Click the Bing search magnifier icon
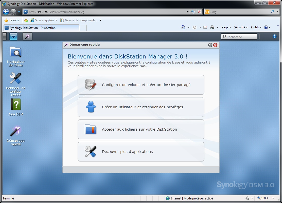282x203 pixels. point(272,12)
